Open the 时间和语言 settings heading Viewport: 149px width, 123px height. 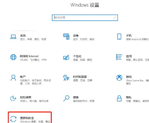tap(80, 77)
